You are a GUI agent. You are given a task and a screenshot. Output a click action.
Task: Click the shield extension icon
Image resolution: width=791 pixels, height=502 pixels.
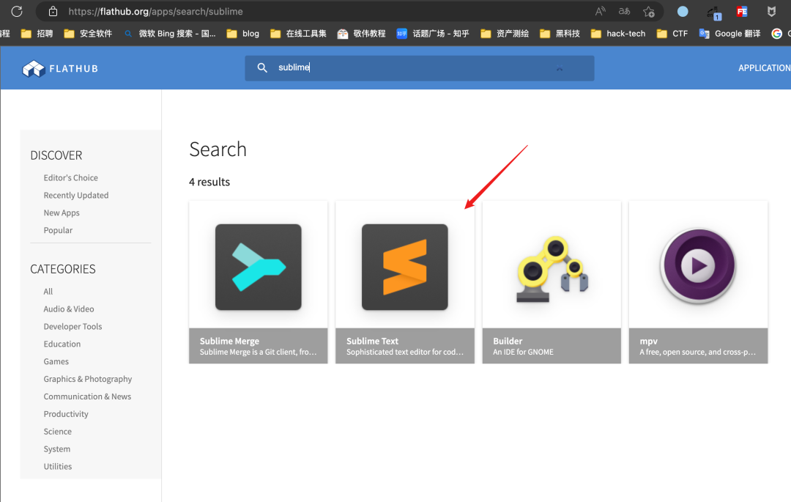pyautogui.click(x=771, y=11)
